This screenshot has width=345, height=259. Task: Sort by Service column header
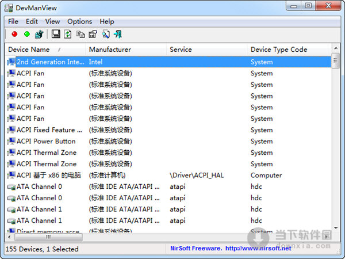coord(207,49)
